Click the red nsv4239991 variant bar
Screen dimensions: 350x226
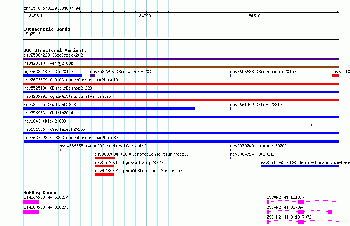(x=181, y=100)
